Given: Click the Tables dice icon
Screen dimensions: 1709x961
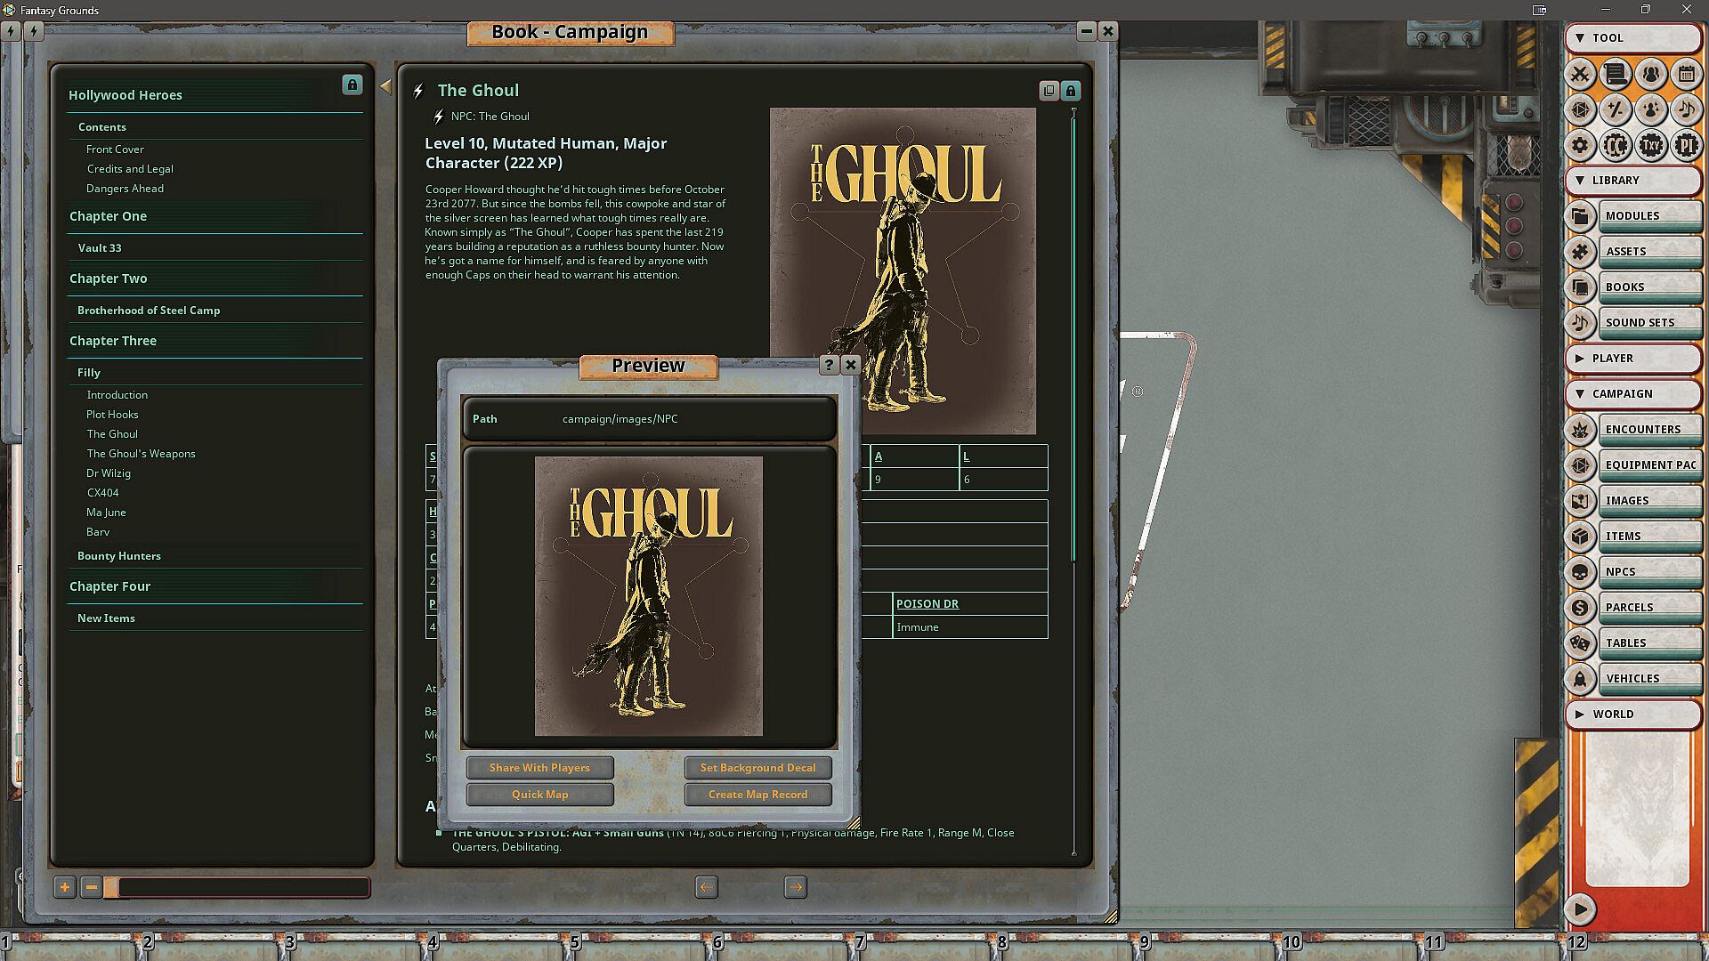Looking at the screenshot, I should [x=1580, y=643].
